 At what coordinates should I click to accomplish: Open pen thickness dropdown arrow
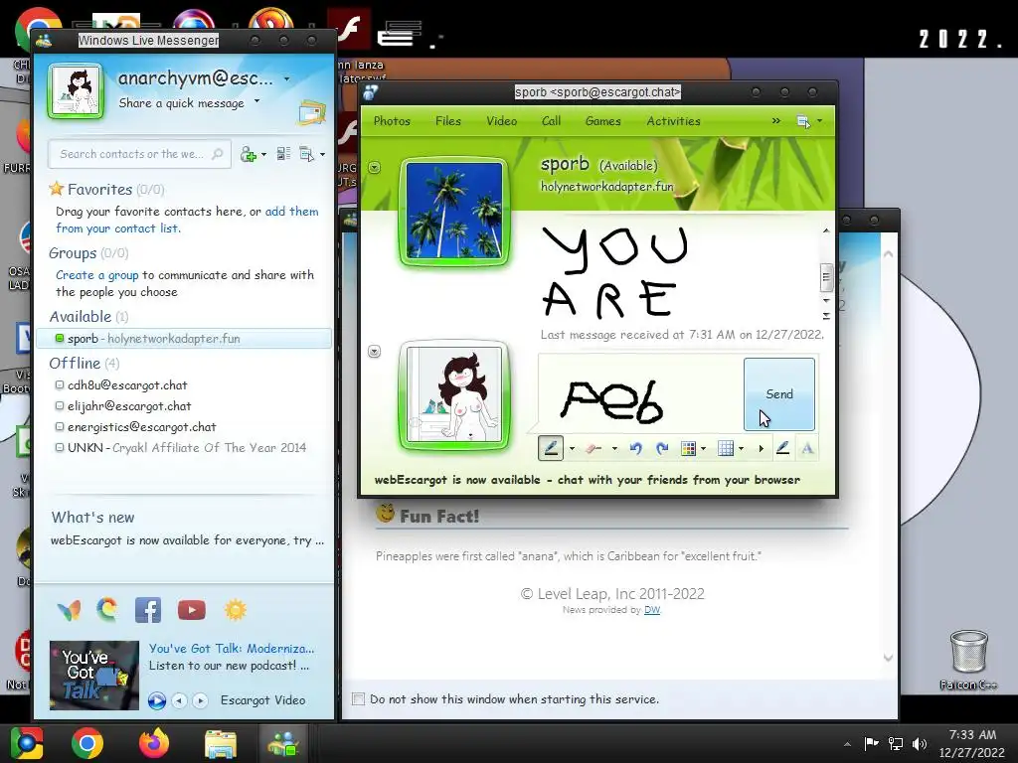click(572, 448)
